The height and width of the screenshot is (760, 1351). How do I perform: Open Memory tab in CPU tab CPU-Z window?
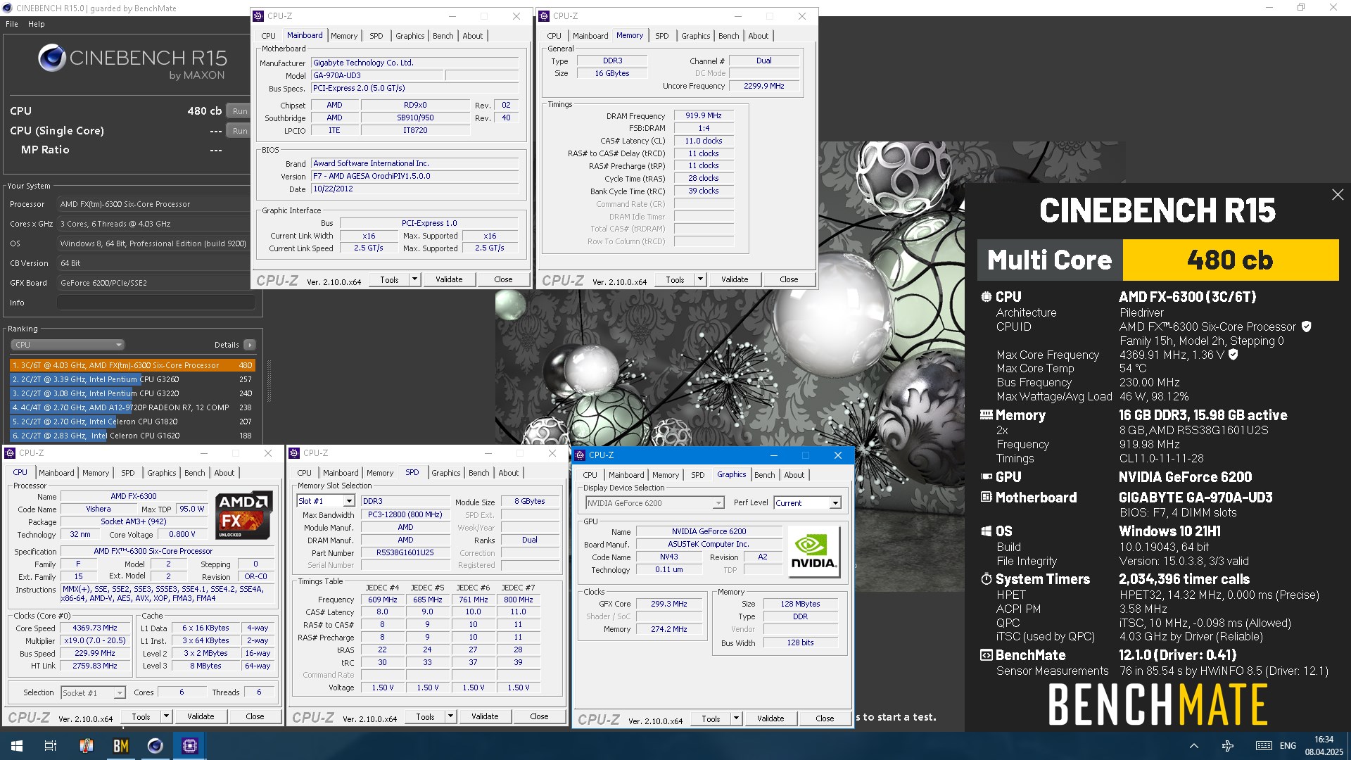[96, 473]
